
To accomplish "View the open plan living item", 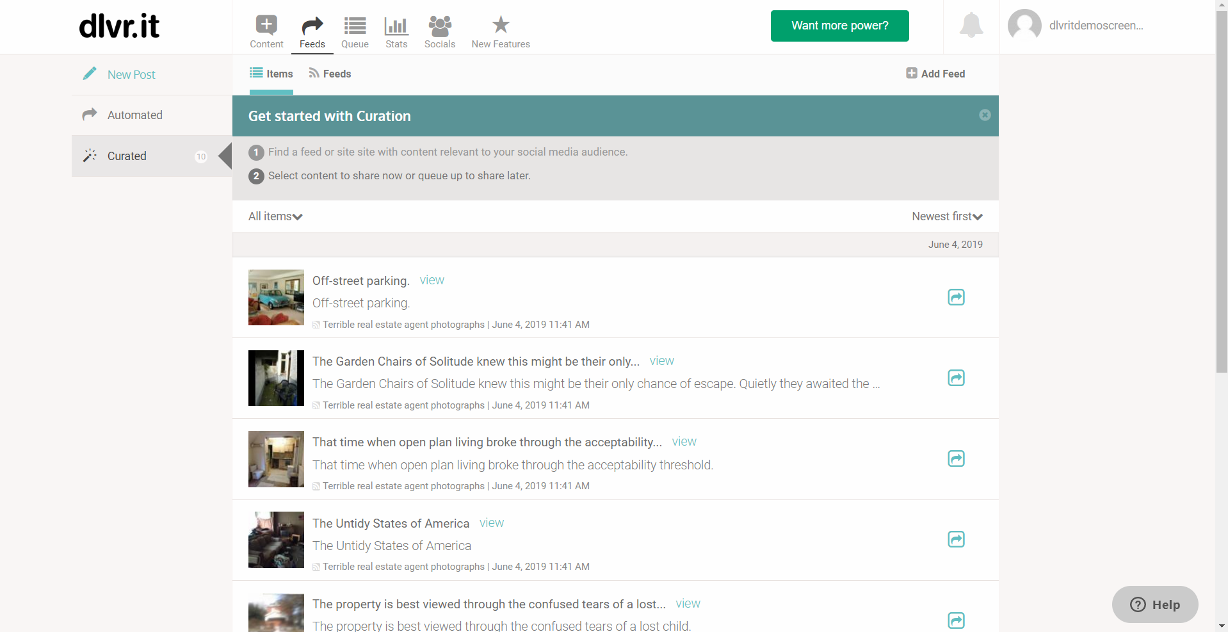I will 684,442.
